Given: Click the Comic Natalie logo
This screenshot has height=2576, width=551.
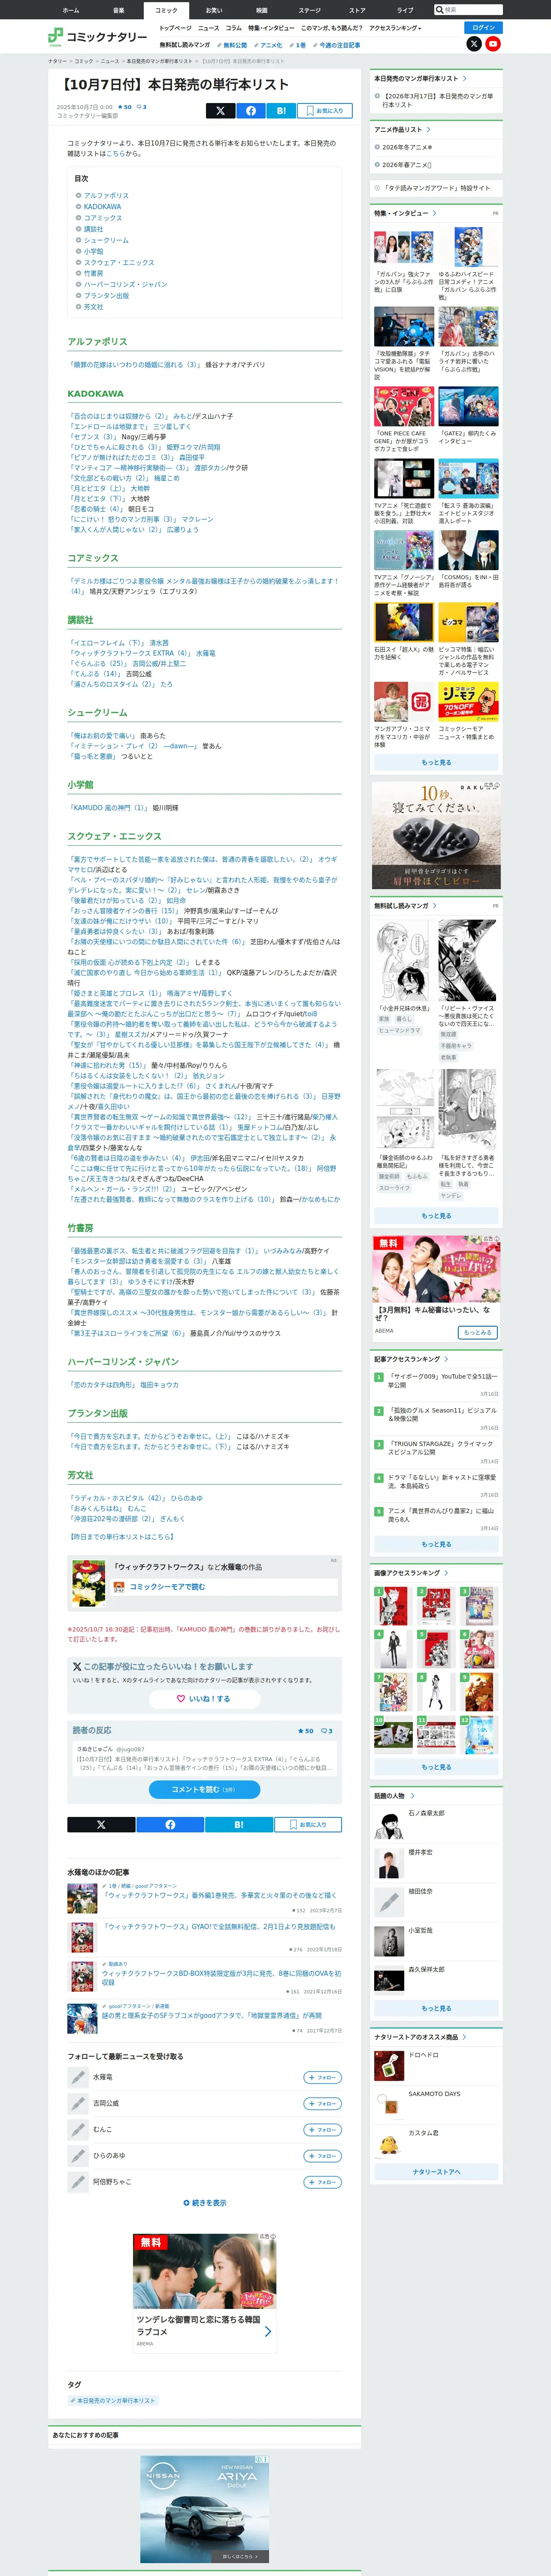Looking at the screenshot, I should (x=98, y=37).
